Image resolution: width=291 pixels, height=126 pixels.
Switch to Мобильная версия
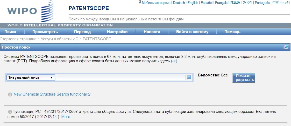coord(156,3)
